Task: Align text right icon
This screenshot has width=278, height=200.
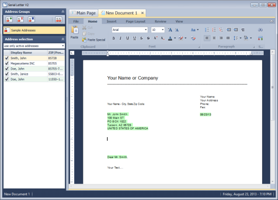Action: [221, 38]
